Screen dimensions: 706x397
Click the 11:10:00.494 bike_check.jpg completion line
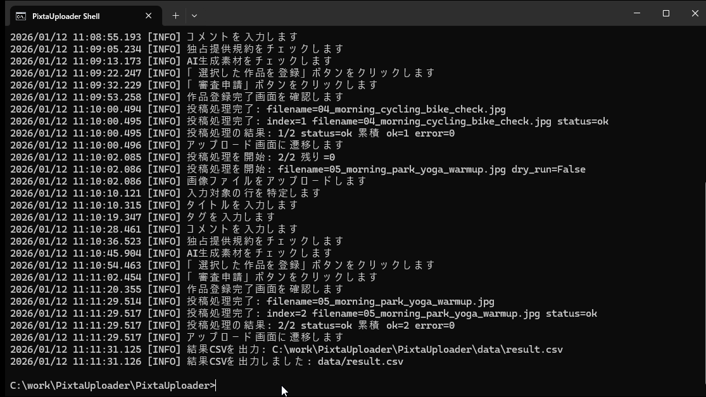pyautogui.click(x=258, y=109)
